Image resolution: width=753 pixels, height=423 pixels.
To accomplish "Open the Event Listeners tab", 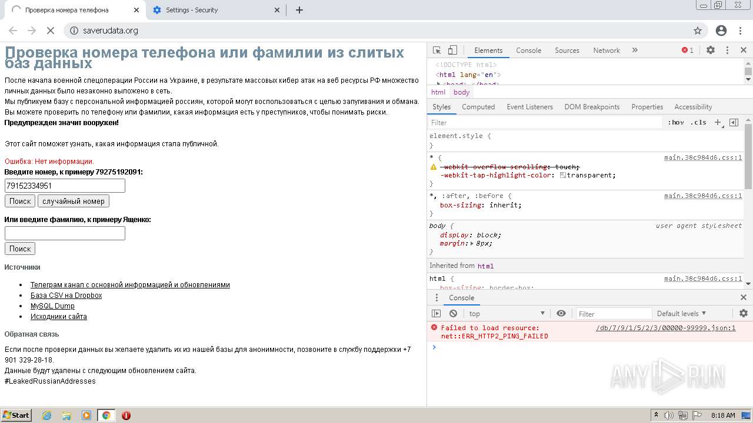I will 529,107.
